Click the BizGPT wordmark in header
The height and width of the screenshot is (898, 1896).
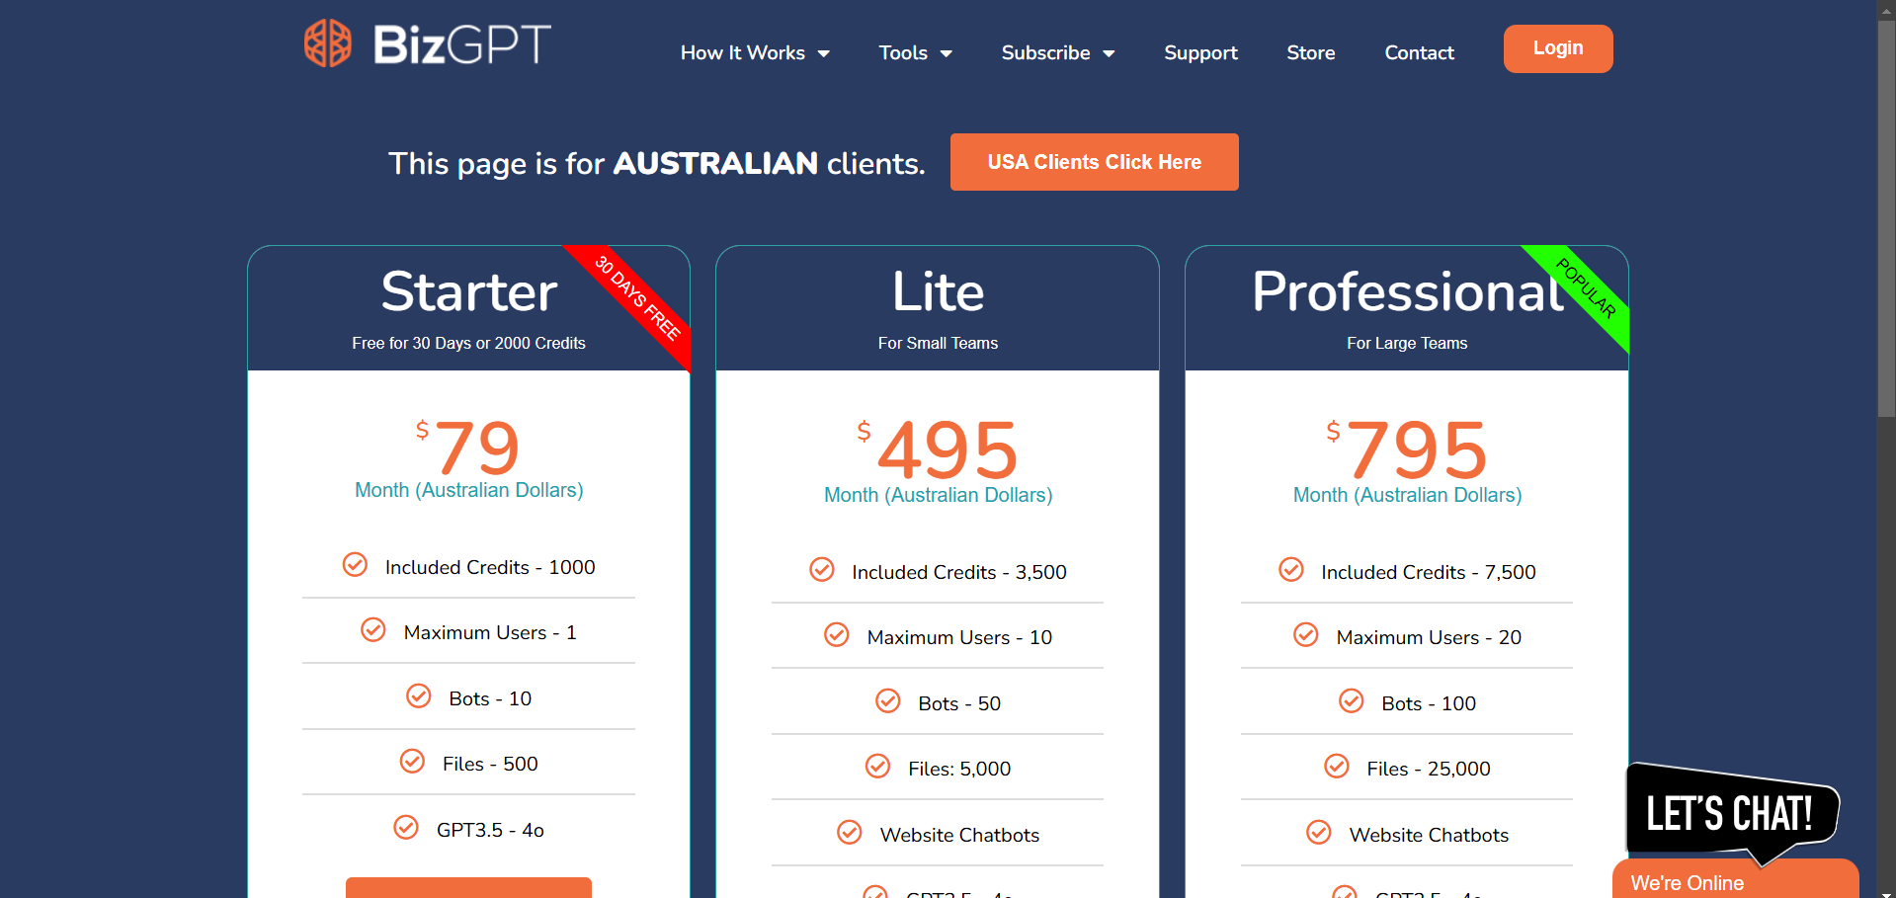tap(462, 44)
